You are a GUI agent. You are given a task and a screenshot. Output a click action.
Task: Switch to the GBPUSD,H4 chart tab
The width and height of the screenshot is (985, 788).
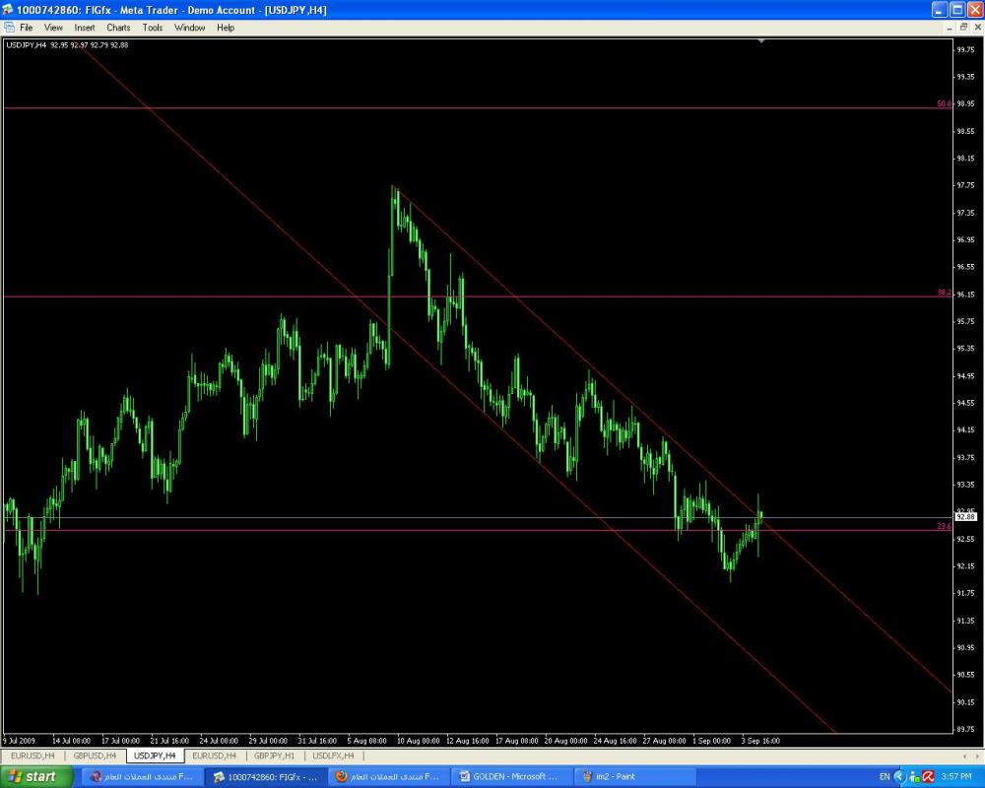[x=95, y=755]
